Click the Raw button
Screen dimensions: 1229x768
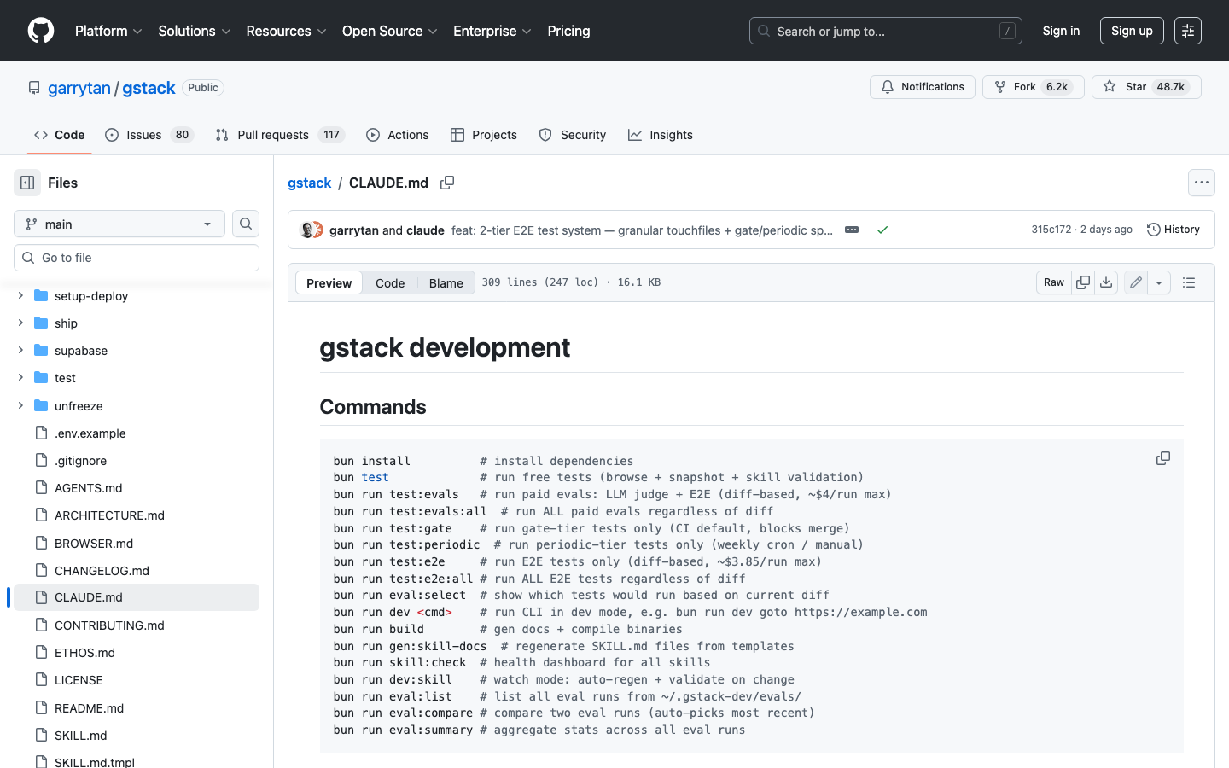tap(1054, 282)
